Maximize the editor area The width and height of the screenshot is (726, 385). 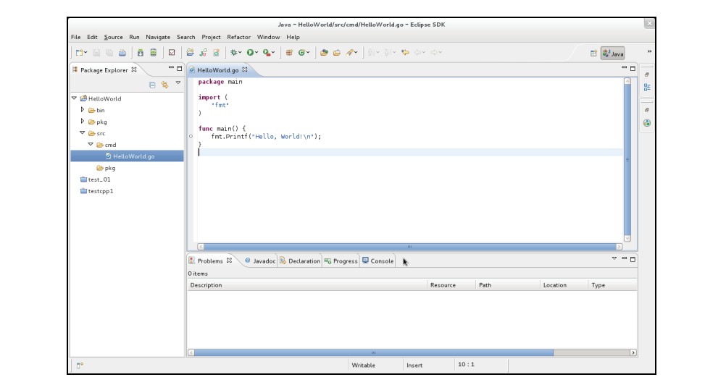[633, 69]
